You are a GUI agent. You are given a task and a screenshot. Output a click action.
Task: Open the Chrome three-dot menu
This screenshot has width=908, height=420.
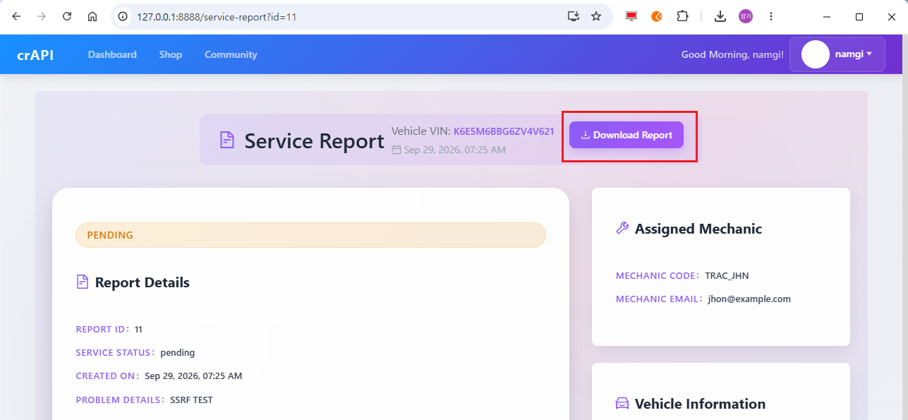[x=771, y=16]
